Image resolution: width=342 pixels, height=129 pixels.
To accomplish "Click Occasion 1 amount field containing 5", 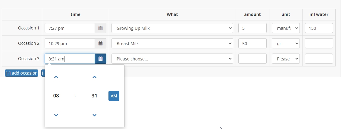I will 252,28.
